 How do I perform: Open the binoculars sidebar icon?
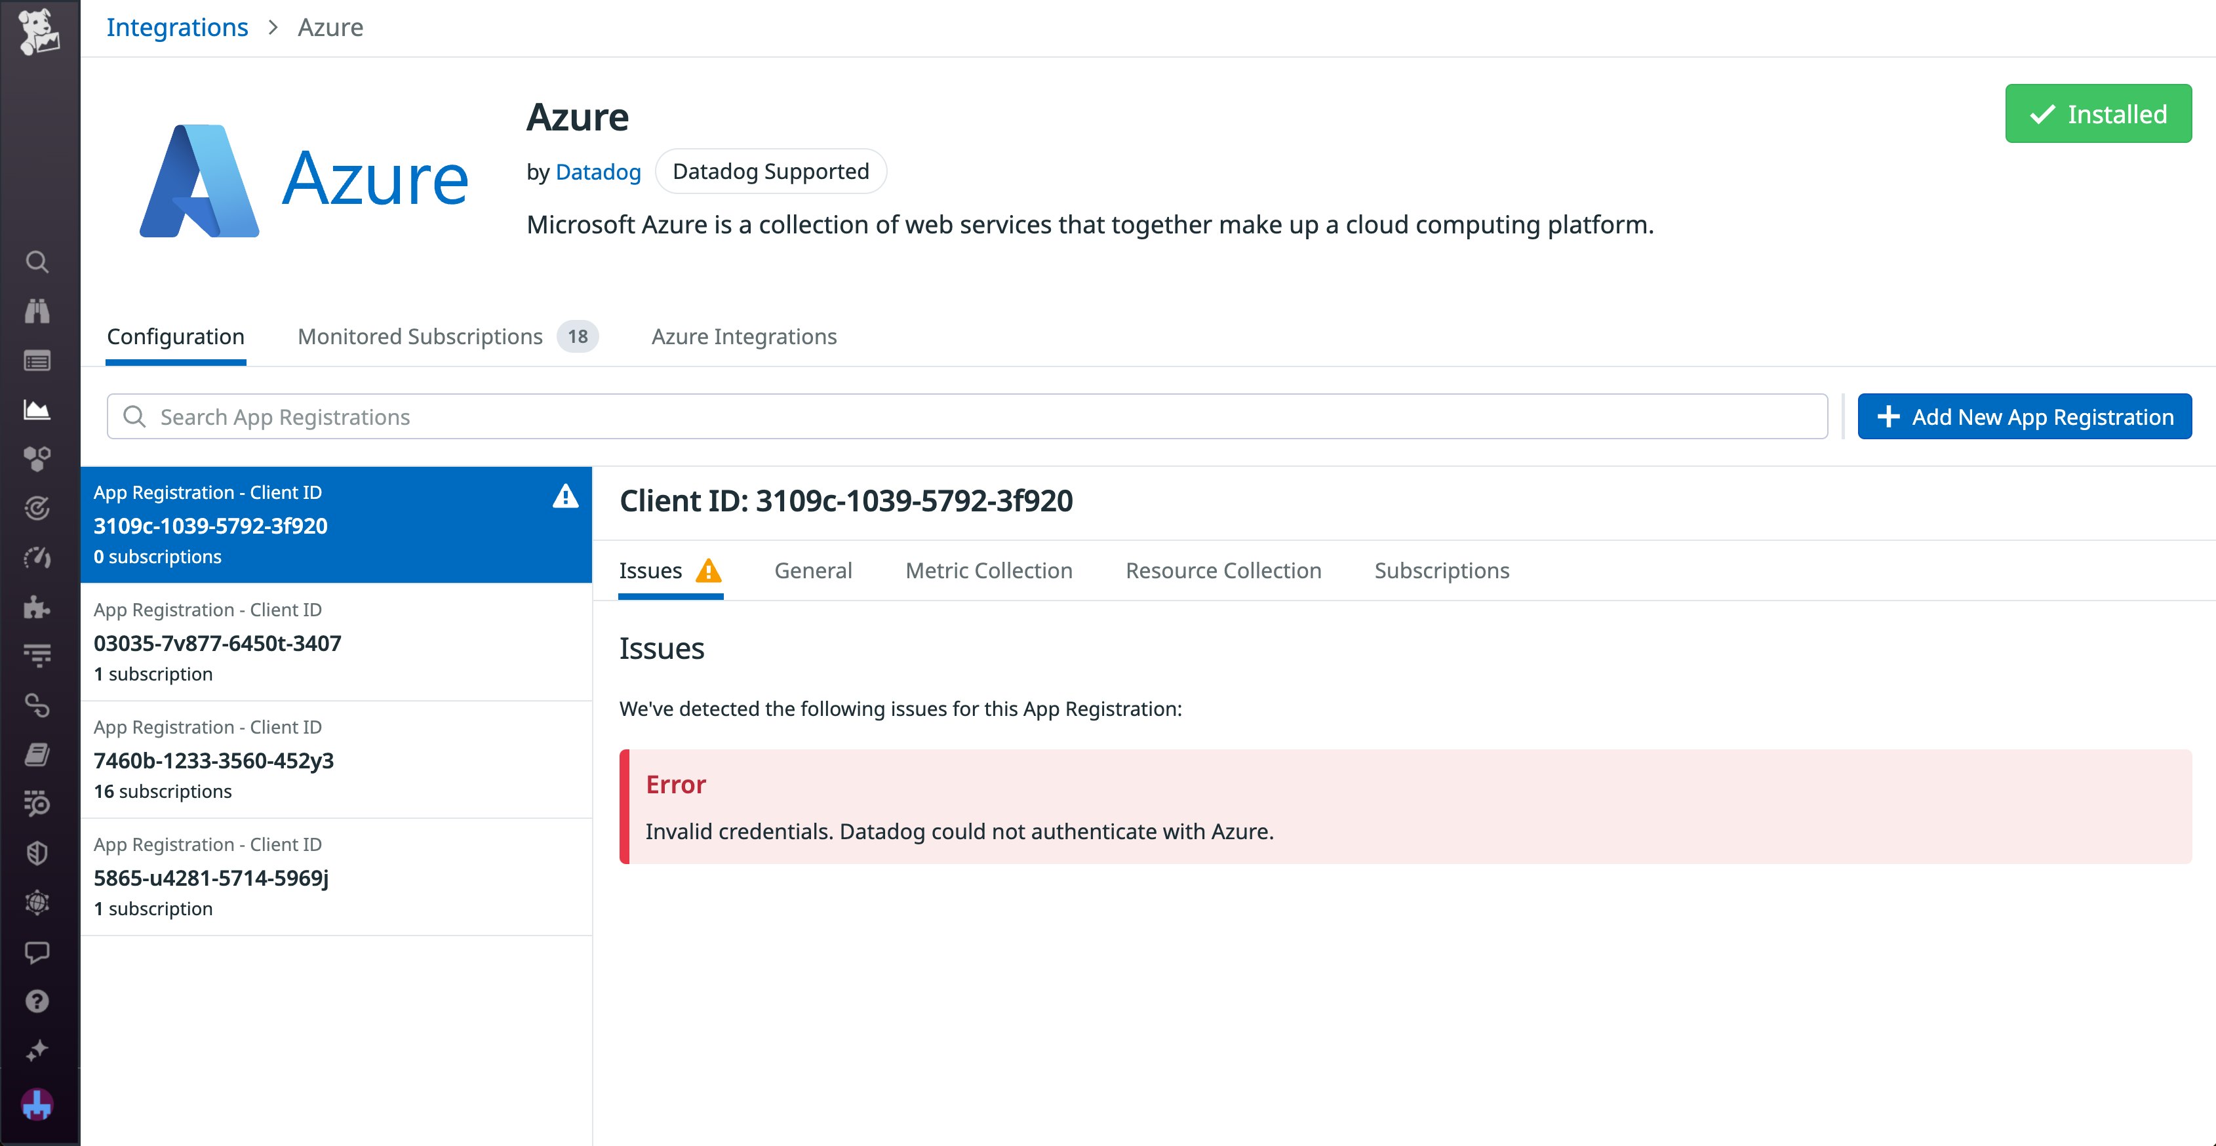click(37, 311)
